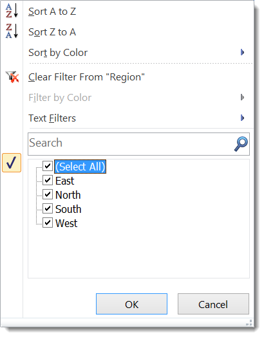The image size is (264, 337).
Task: Toggle the (Select All) checkbox
Action: pyautogui.click(x=48, y=166)
